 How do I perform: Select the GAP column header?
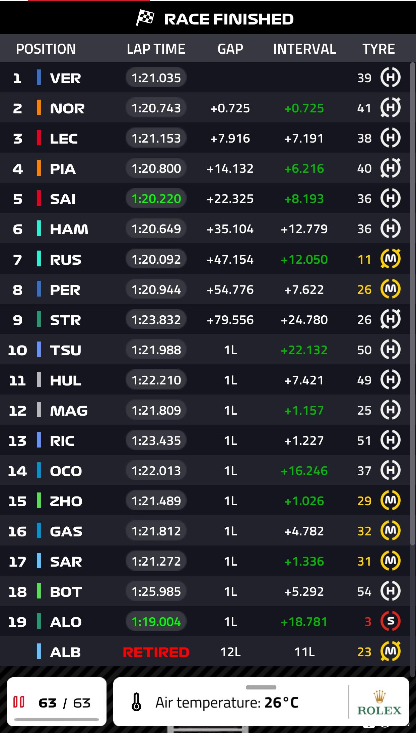(230, 49)
